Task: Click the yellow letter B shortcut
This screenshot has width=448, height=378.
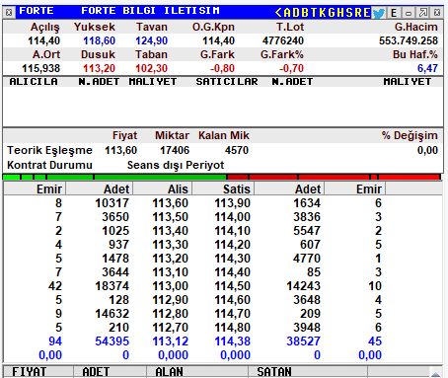Action: point(305,13)
